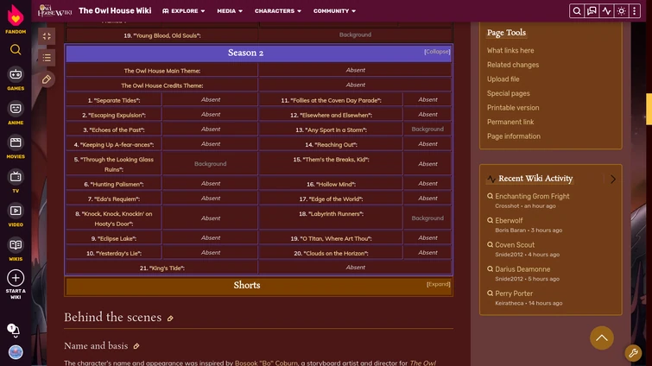
Task: Open the Discuss speech bubbles icon
Action: click(592, 11)
